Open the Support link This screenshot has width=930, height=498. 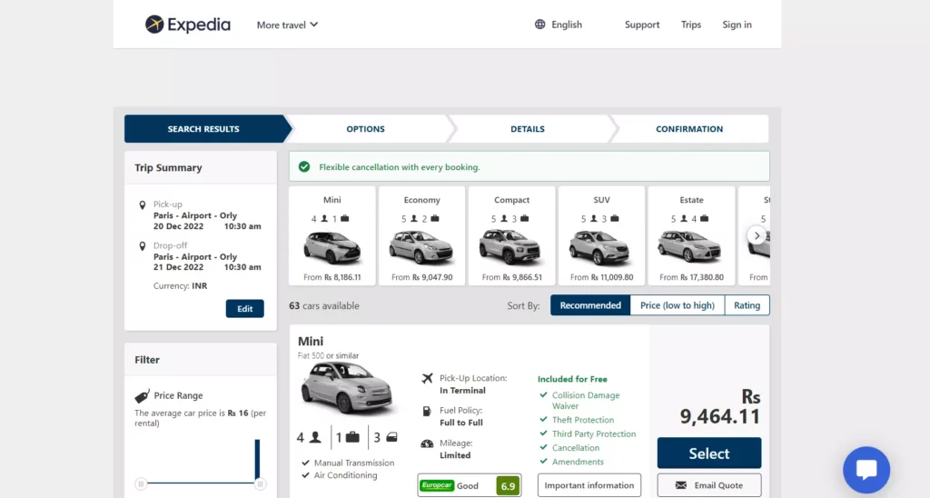[642, 25]
